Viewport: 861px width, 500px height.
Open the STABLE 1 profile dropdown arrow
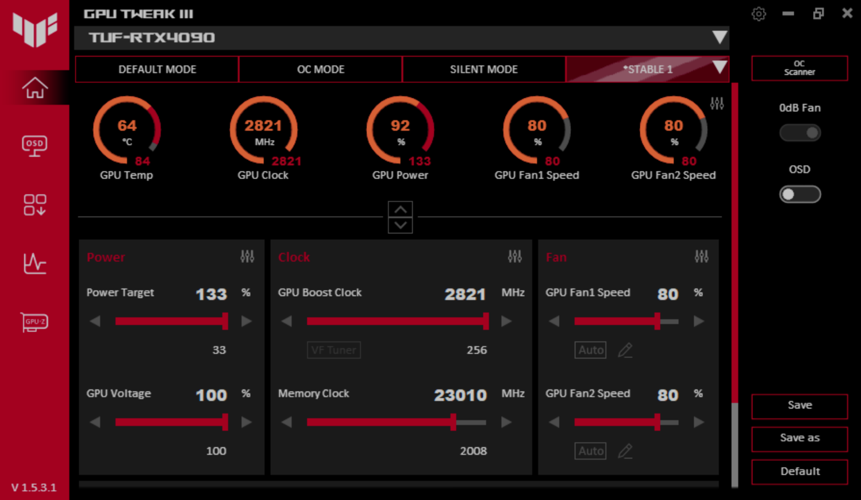719,68
